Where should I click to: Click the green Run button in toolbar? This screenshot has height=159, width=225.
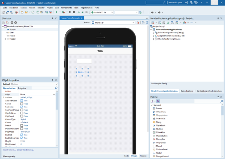(56, 12)
